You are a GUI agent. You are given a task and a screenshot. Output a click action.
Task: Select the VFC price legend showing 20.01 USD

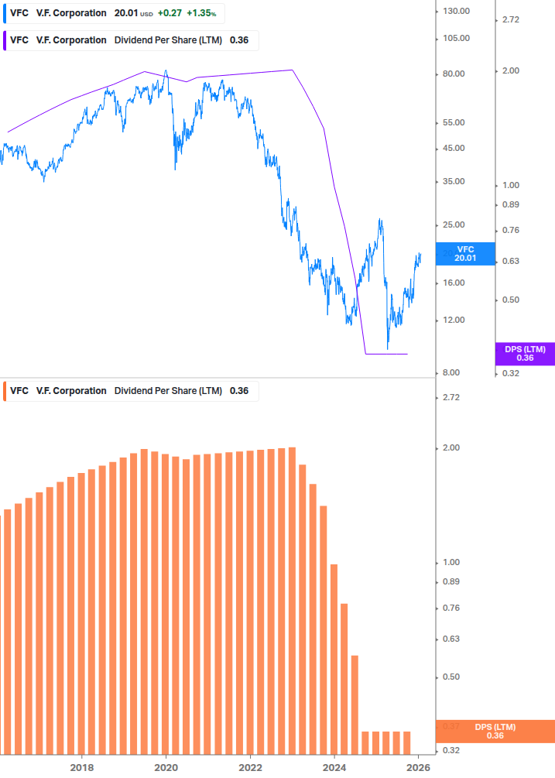pyautogui.click(x=112, y=13)
